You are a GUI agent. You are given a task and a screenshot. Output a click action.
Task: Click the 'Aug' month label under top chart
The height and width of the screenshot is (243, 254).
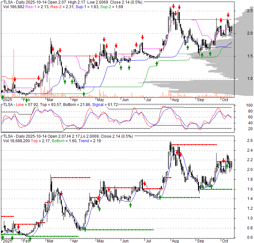click(175, 100)
